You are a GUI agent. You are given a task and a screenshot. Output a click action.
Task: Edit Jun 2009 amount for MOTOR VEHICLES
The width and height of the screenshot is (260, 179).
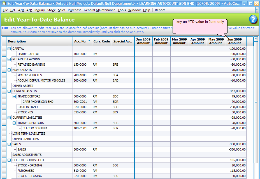tap(236, 75)
